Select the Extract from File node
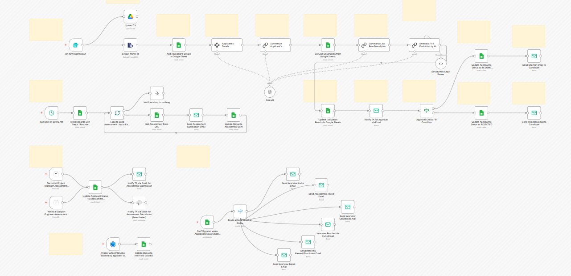This screenshot has height=276, width=571. click(x=131, y=45)
